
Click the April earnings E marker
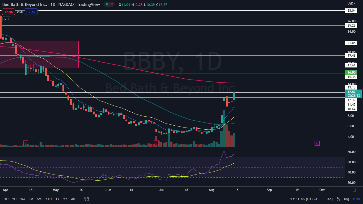pos(26,143)
